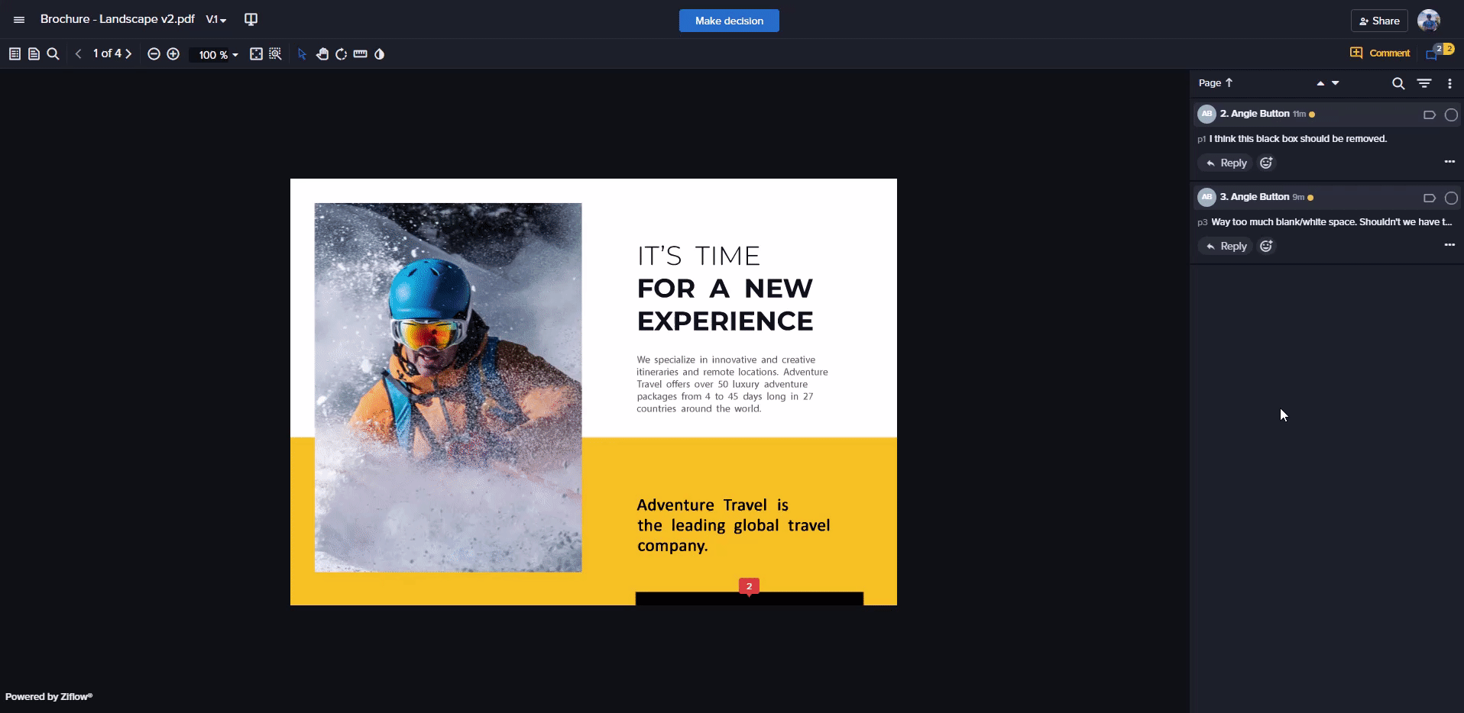Open more options for comment 2
The width and height of the screenshot is (1464, 713).
(x=1449, y=162)
